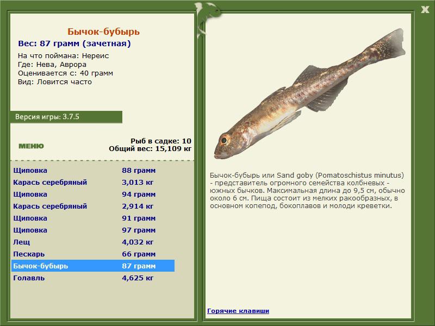This screenshot has height=326, width=435.
Task: Click the Версия игры 3.7.5 bar
Action: tap(66, 117)
